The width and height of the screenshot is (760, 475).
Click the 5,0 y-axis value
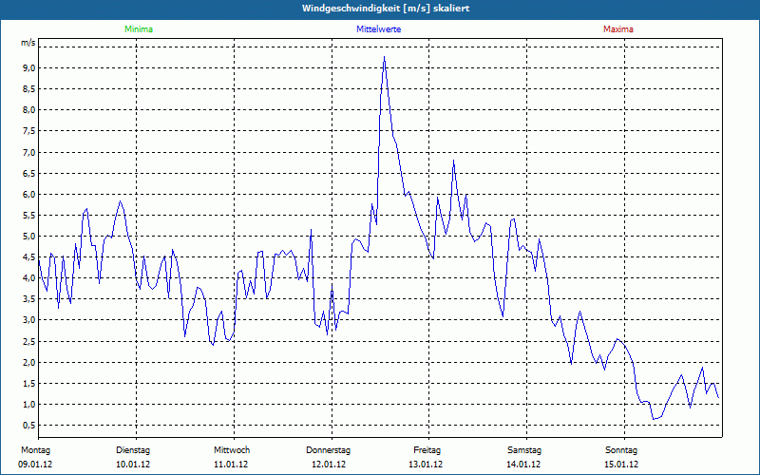pos(29,236)
